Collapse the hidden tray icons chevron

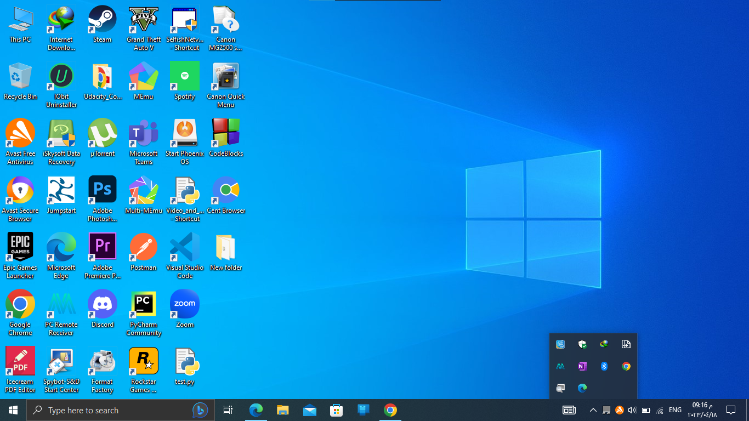(x=593, y=410)
